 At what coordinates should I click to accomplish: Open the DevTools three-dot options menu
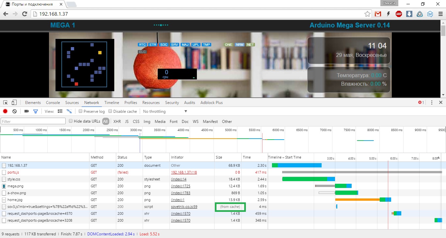tap(432, 103)
